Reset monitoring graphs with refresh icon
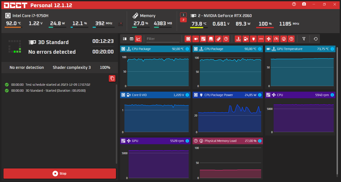 coord(316,39)
